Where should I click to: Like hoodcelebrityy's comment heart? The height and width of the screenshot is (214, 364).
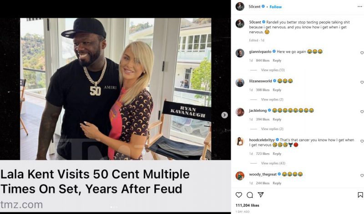point(362,141)
